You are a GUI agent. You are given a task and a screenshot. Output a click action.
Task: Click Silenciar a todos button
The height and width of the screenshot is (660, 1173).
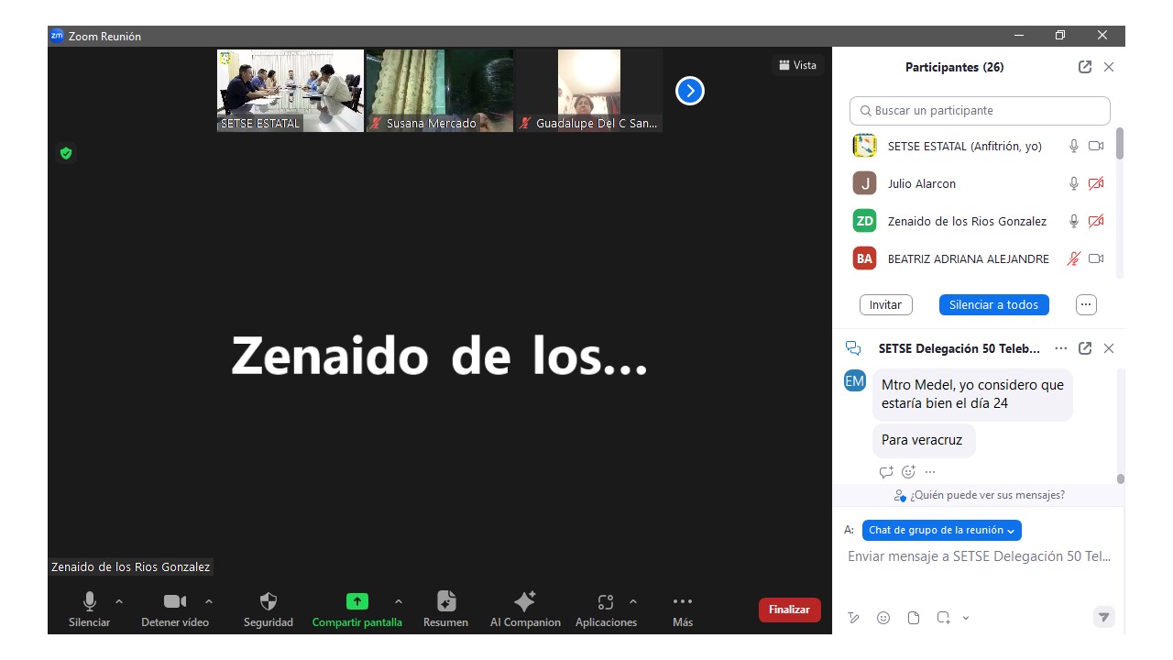(x=993, y=304)
